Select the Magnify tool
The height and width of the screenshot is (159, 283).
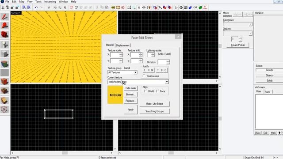(x=4, y=26)
